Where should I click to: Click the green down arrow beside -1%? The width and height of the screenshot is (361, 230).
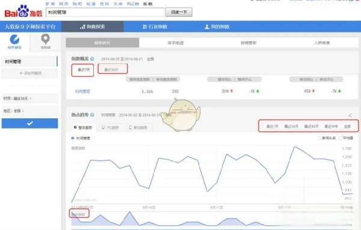pos(258,91)
